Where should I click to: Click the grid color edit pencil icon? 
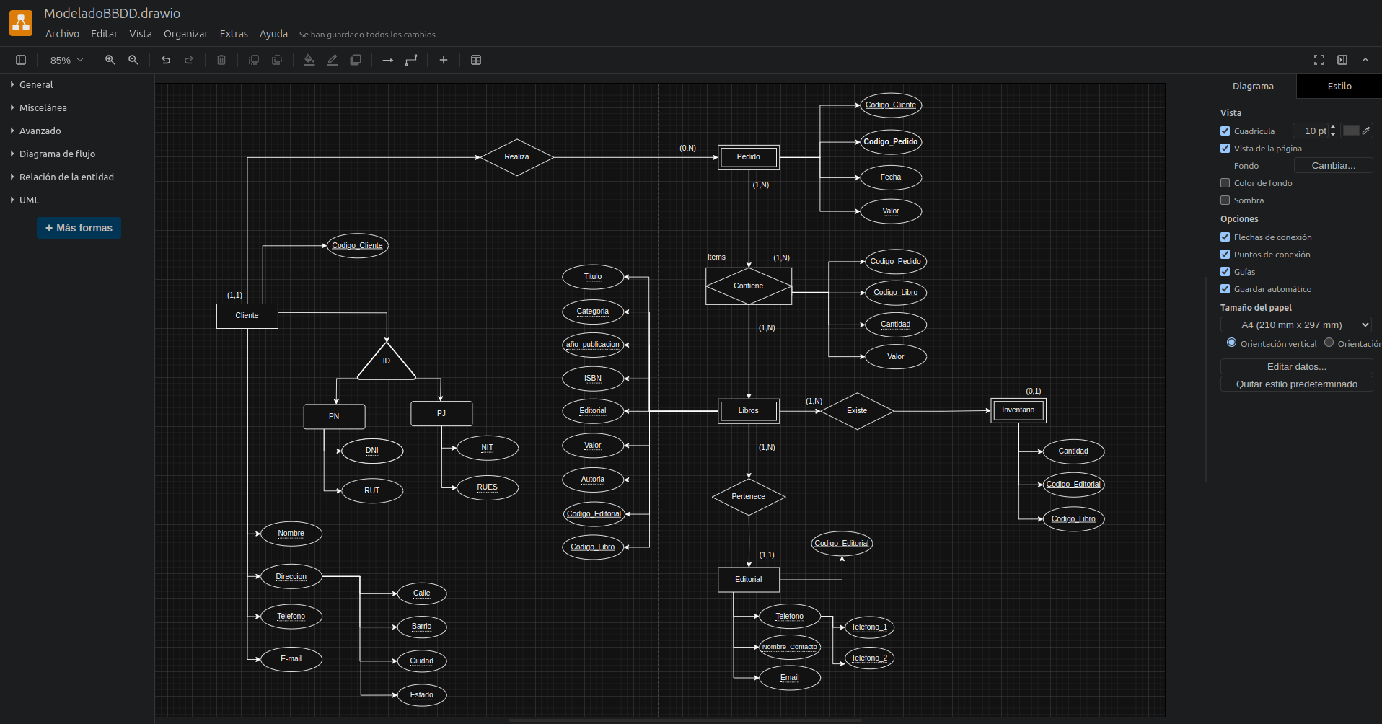coord(1366,131)
